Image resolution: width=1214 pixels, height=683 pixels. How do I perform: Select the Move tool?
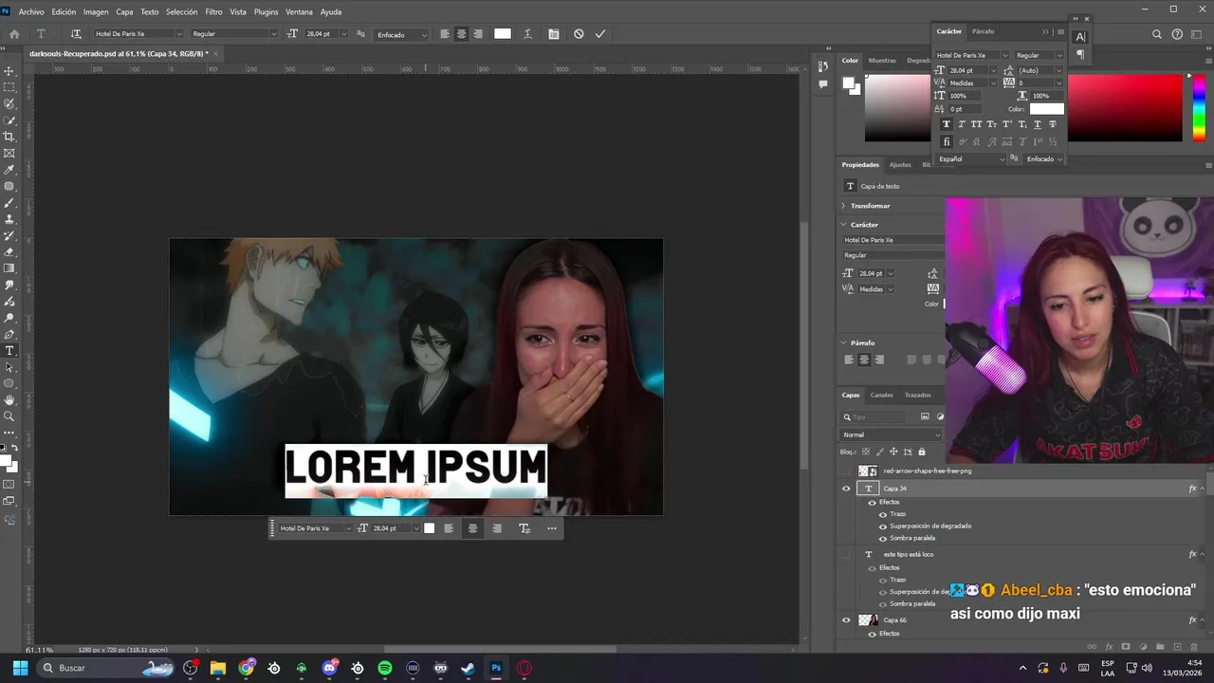click(x=9, y=71)
